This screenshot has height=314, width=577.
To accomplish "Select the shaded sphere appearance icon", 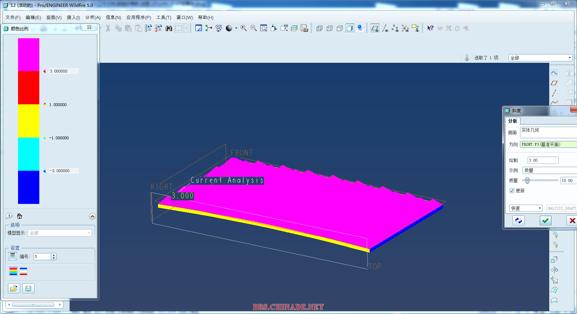I will click(229, 28).
